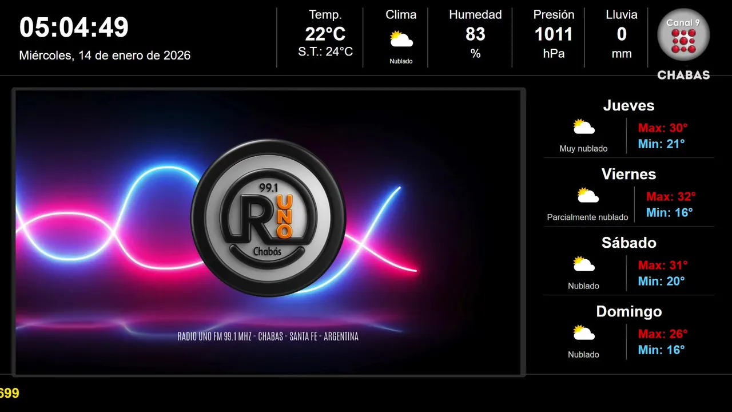Click the Jueves forecast cloud icon

(584, 127)
